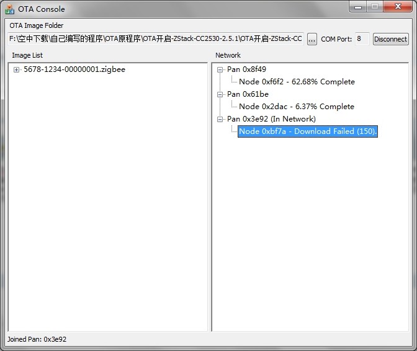This screenshot has height=351, width=417.
Task: Select Node 0xbf7a - Download Failed (150)
Action: coord(308,131)
